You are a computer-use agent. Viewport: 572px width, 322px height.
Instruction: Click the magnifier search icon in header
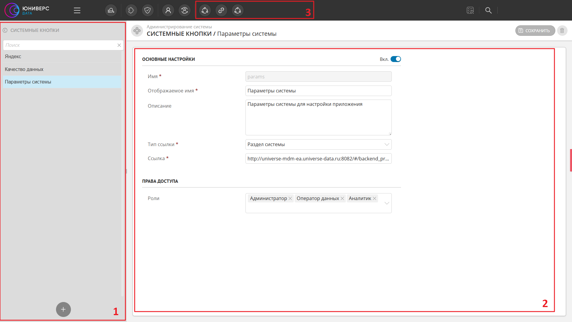tap(488, 10)
